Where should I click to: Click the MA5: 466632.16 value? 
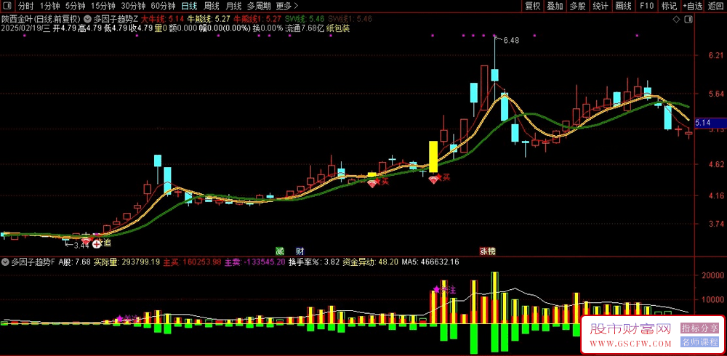430,262
